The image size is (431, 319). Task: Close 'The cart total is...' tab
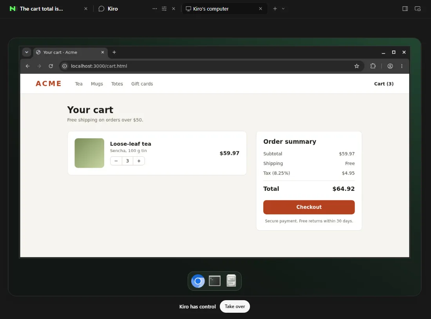coord(86,9)
